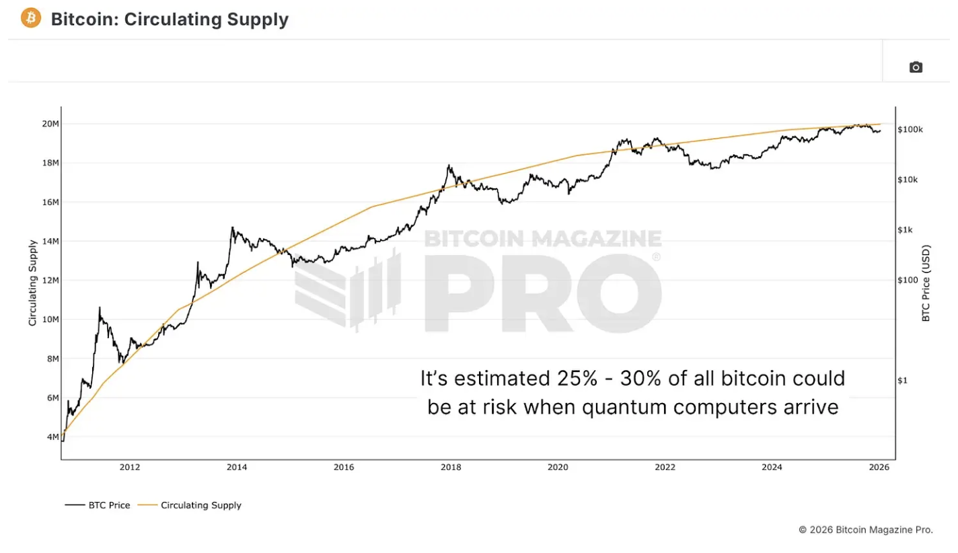Click the 2026 label at the axis end
Viewport: 958px width, 553px height.
click(x=879, y=468)
